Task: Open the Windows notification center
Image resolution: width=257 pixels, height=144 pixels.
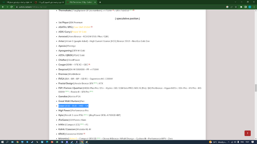Action: (x=253, y=142)
